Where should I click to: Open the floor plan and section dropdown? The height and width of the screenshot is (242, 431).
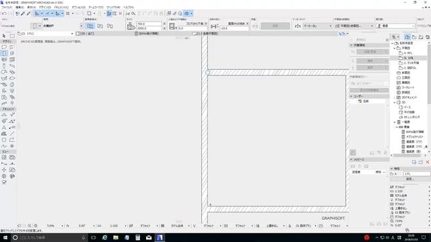coord(354,26)
